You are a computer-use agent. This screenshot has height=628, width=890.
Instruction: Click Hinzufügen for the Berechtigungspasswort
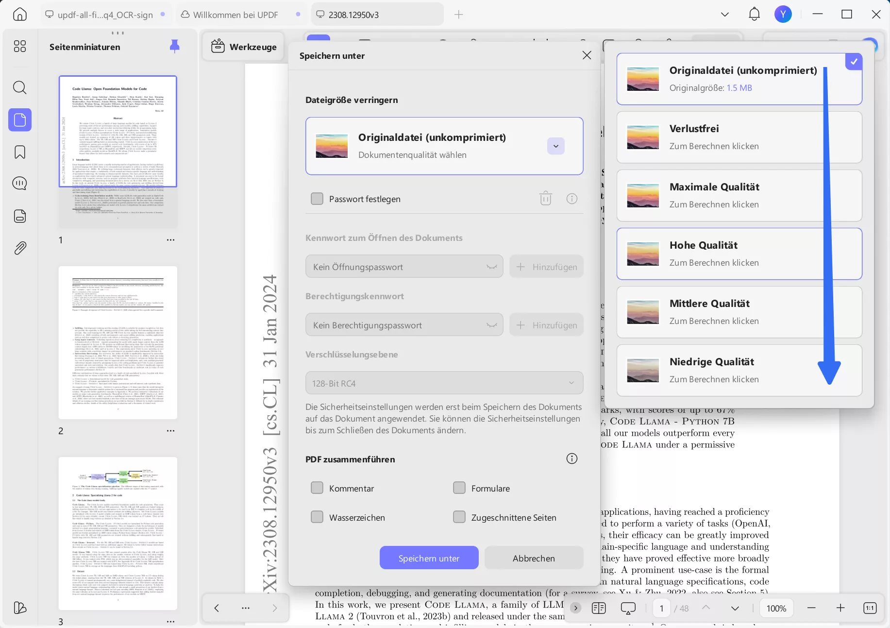[x=547, y=325]
